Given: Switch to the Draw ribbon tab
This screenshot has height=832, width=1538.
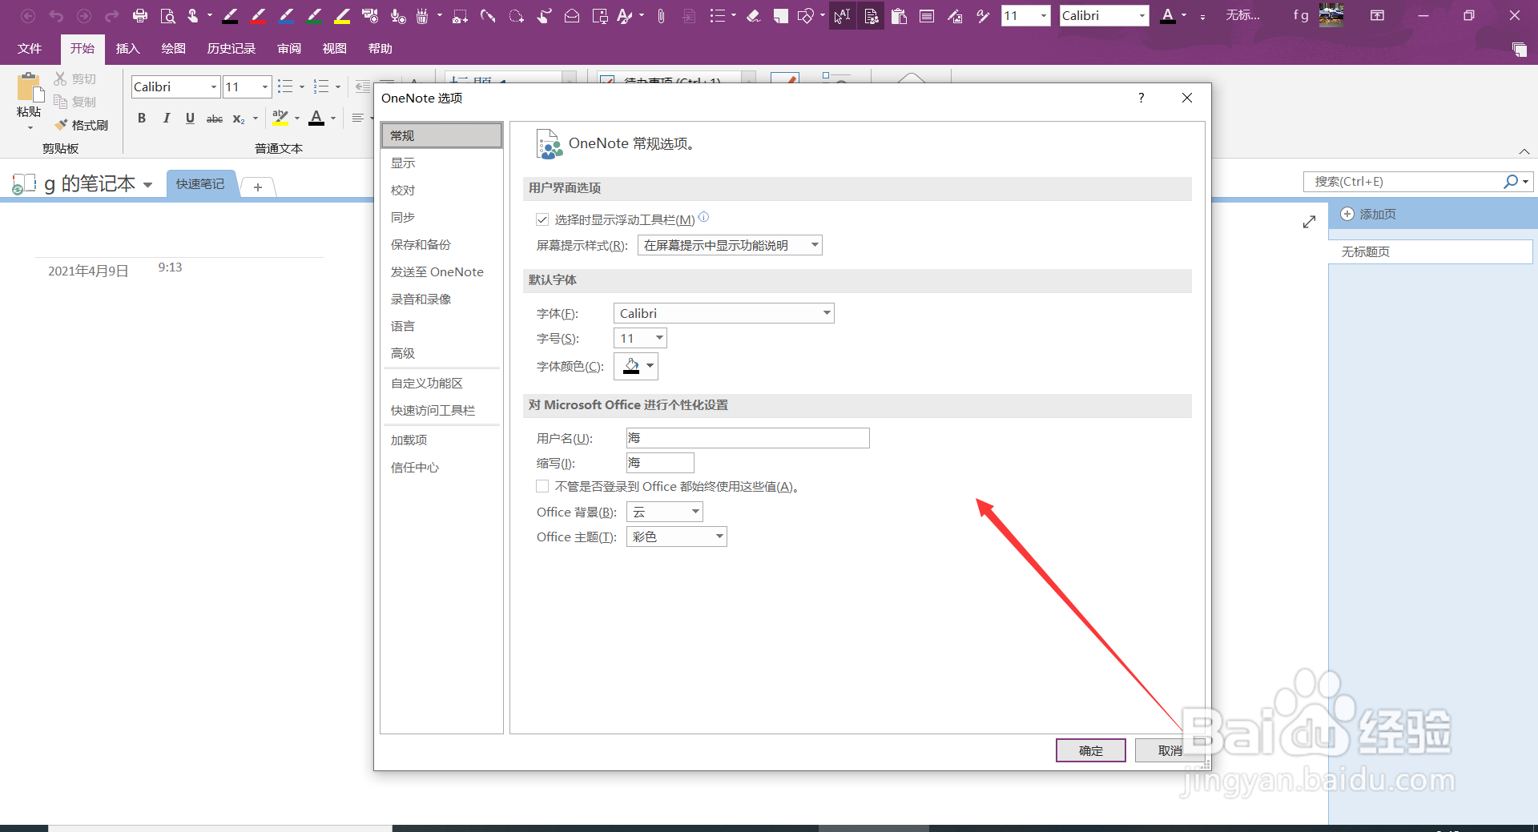Looking at the screenshot, I should (174, 49).
